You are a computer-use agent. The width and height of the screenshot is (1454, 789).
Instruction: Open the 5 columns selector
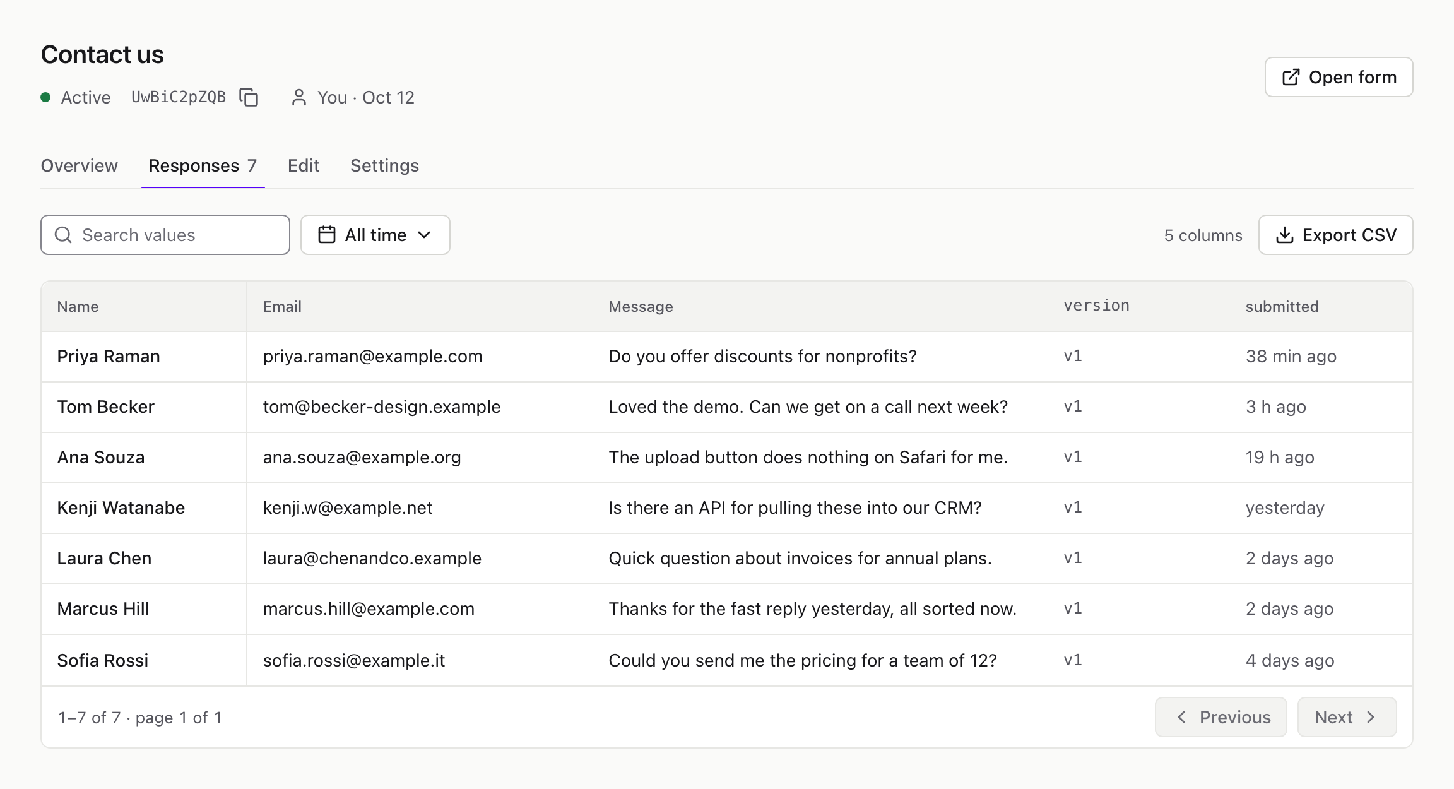click(1203, 235)
